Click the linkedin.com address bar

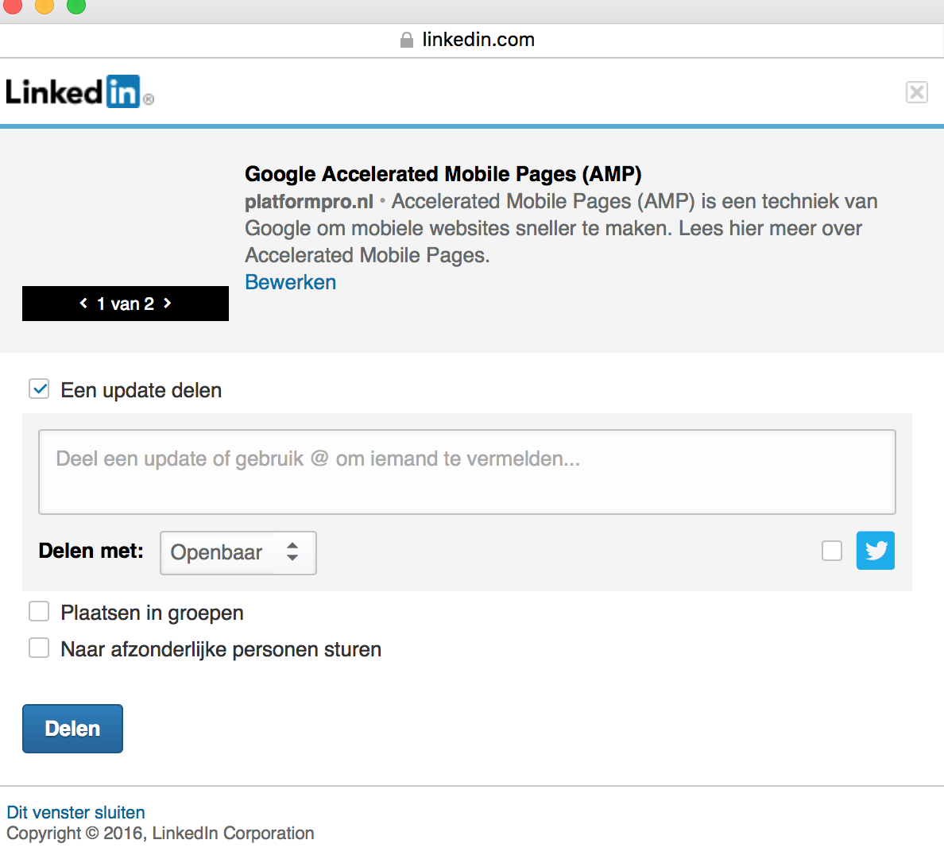coord(472,41)
